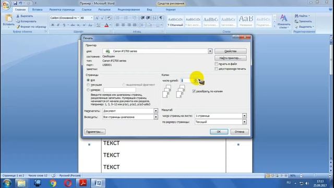Click the page numbers input field
Viewport: 334px width, 188px height.
120,90
